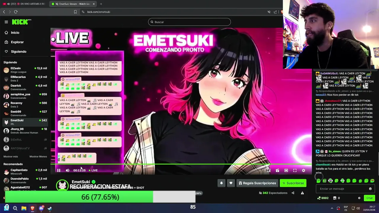379x213 pixels.
Task: Click the Buscar search field
Action: tap(189, 22)
